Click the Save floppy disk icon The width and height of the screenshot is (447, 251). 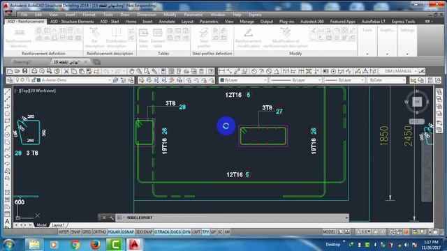click(25, 71)
